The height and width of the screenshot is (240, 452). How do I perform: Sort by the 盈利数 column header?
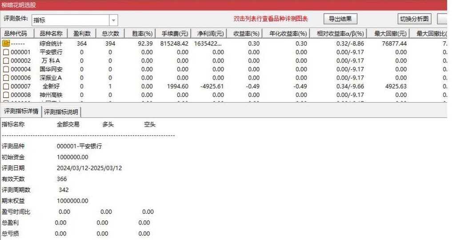coord(82,33)
